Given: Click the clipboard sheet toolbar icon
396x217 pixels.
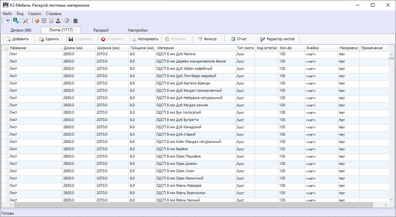Looking at the screenshot, I should (51, 21).
